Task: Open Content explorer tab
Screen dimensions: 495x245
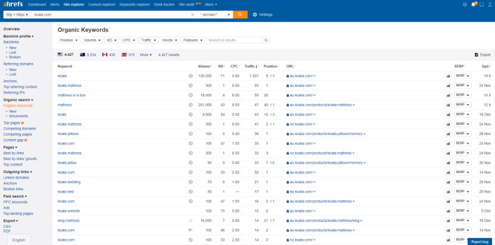Action: [102, 4]
